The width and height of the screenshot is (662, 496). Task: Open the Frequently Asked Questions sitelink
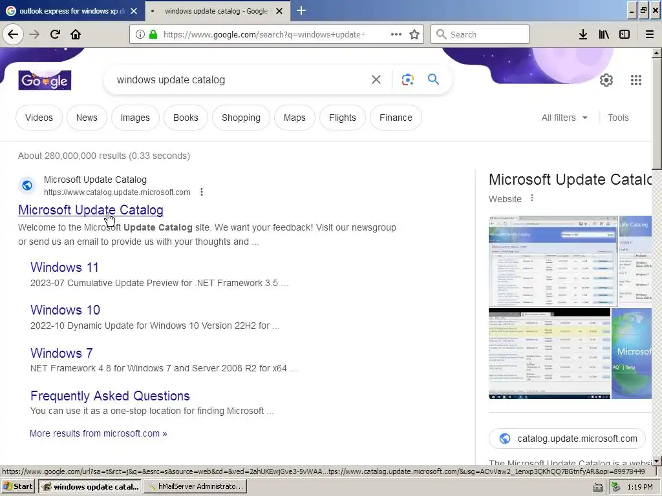pos(110,396)
